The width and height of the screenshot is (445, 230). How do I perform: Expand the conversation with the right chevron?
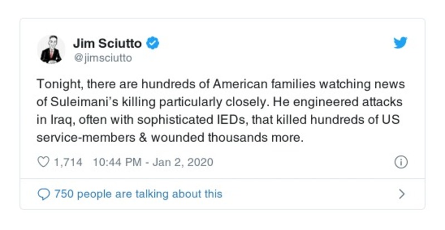402,194
